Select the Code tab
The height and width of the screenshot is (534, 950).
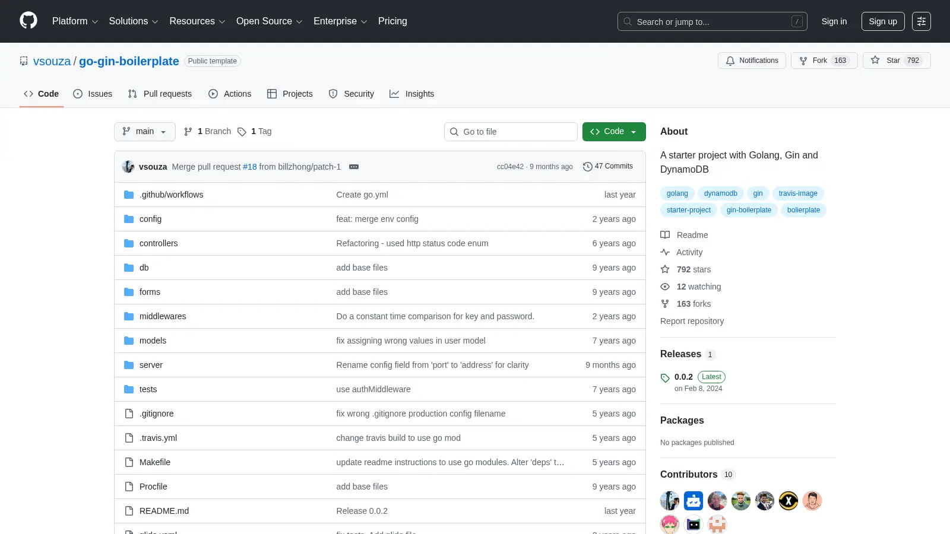click(42, 94)
